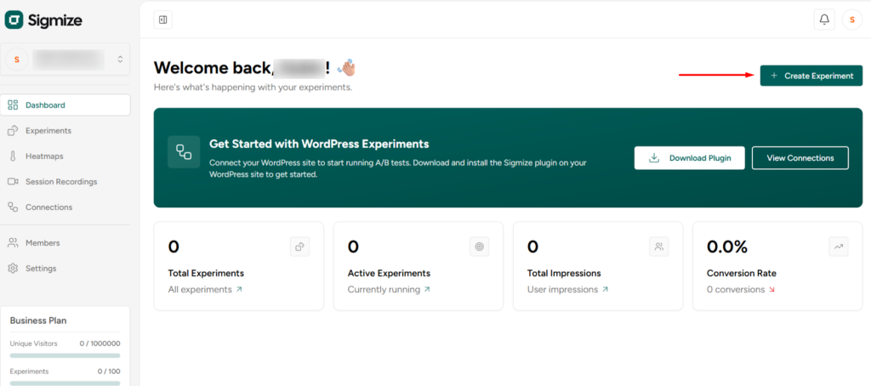Download the Sigmize plugin

click(689, 158)
